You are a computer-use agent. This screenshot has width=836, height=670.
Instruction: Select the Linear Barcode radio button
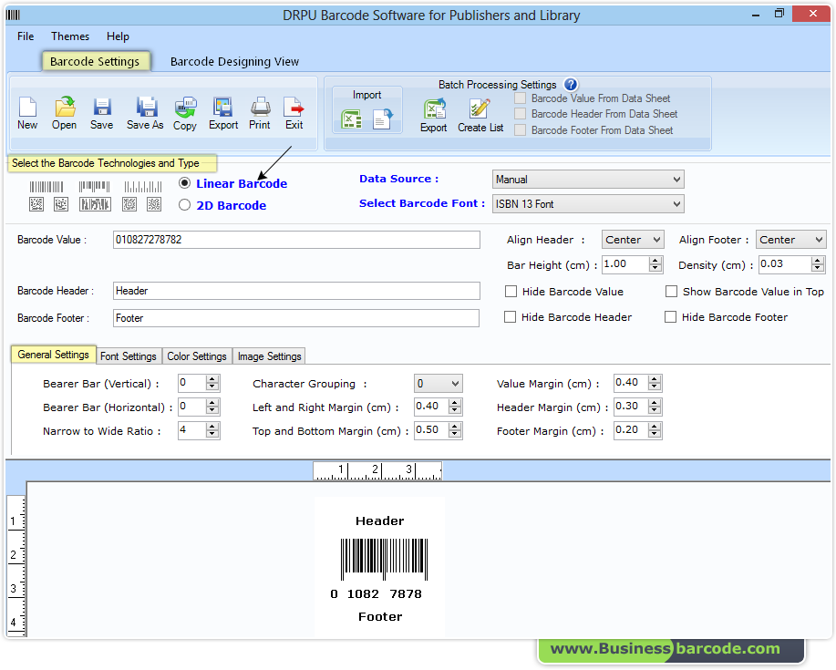pos(184,183)
